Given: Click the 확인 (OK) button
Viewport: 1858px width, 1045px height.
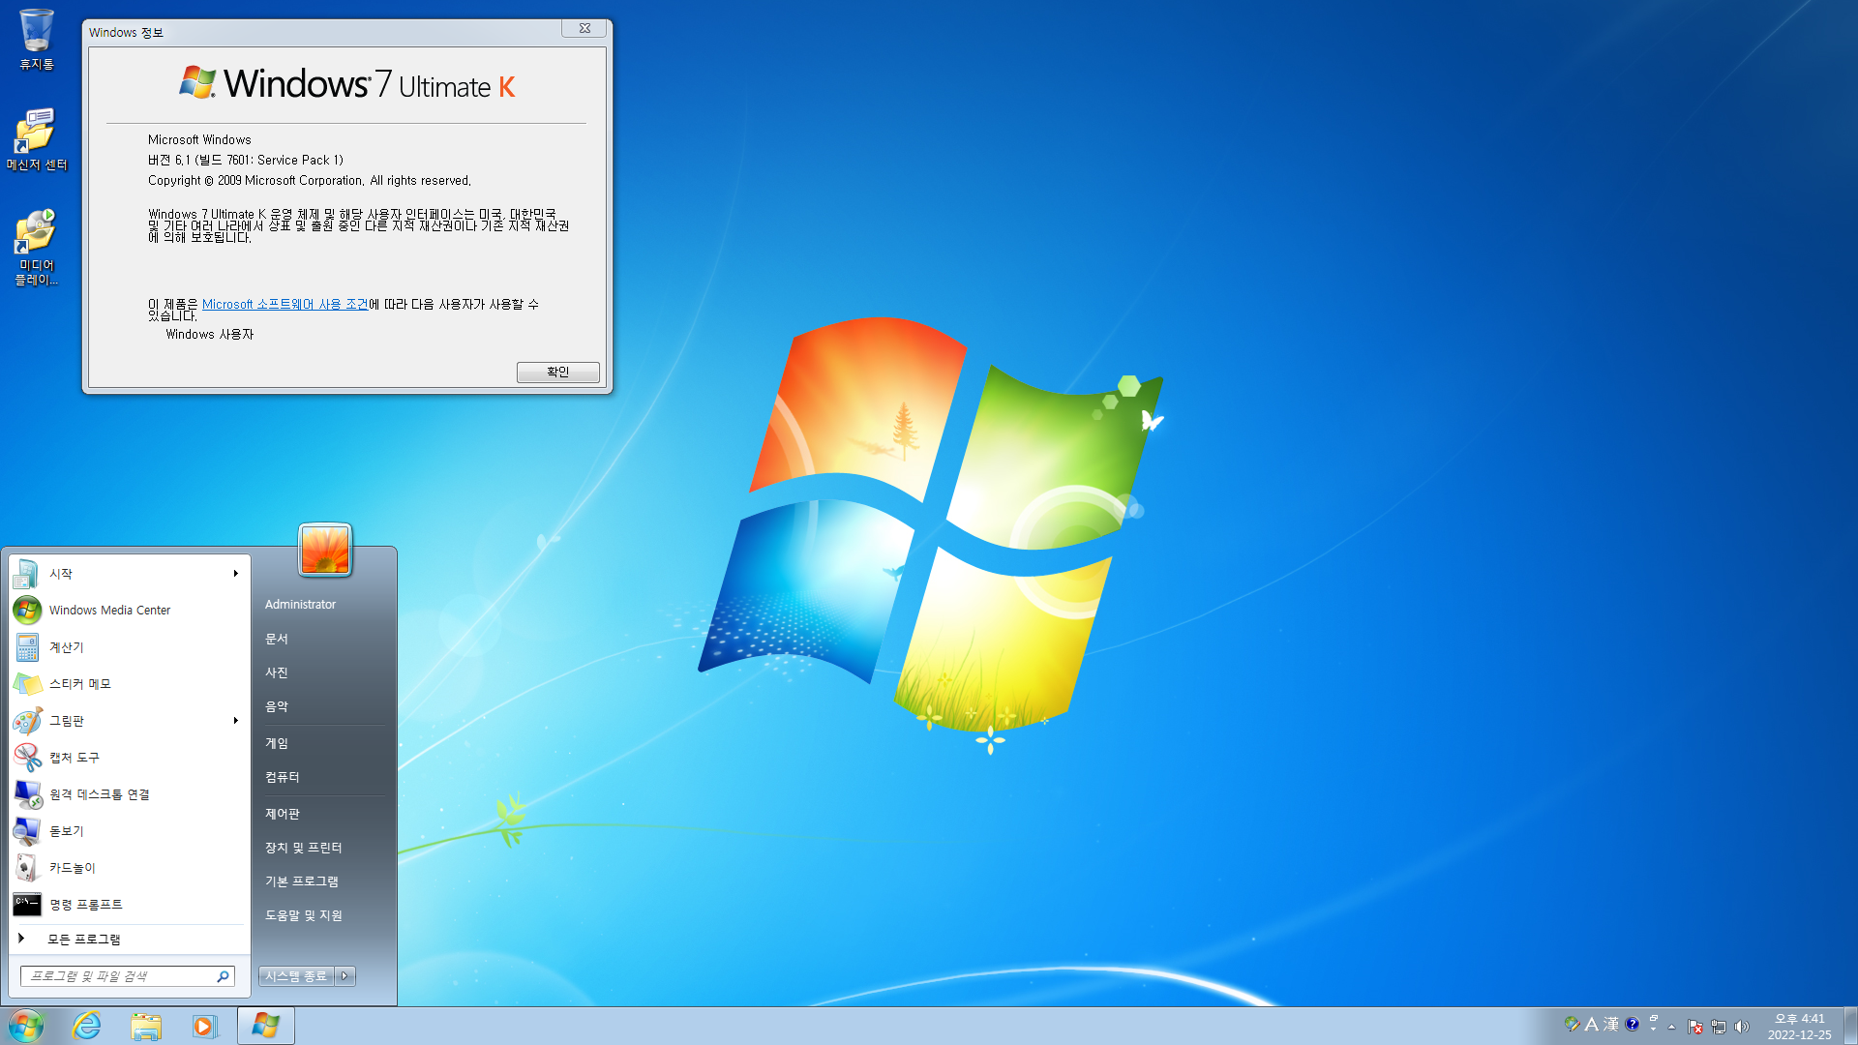Looking at the screenshot, I should pos(557,373).
